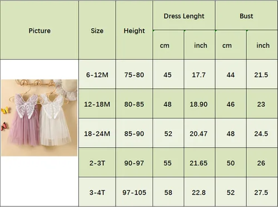Click bust inch value '24.5'

click(x=262, y=134)
